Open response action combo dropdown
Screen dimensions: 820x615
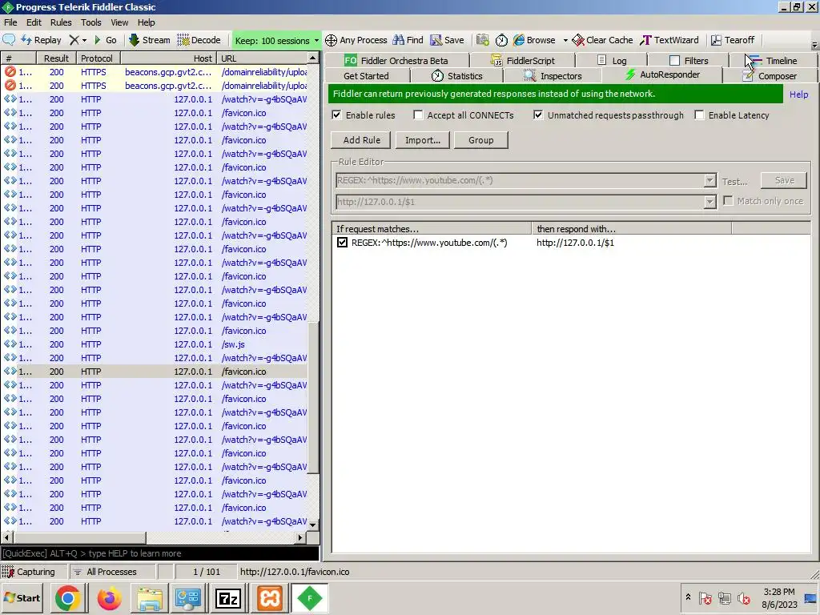pyautogui.click(x=709, y=201)
